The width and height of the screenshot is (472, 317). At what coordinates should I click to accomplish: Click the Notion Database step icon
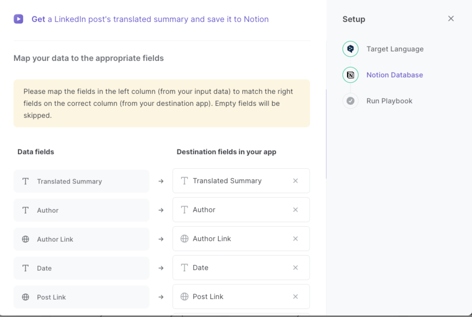(350, 75)
